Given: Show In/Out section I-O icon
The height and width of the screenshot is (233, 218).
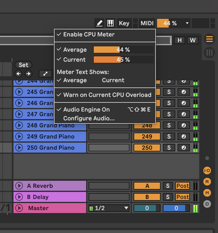Looking at the screenshot, I should pos(207,170).
